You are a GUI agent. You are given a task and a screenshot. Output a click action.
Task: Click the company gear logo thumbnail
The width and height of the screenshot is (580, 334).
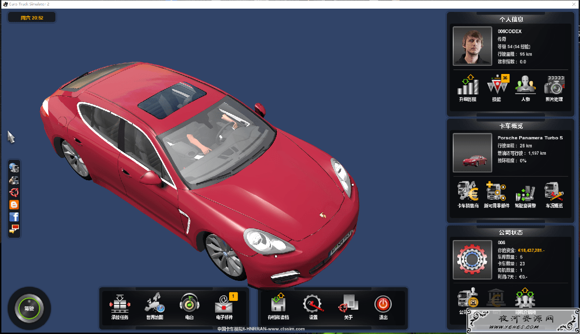(x=472, y=260)
